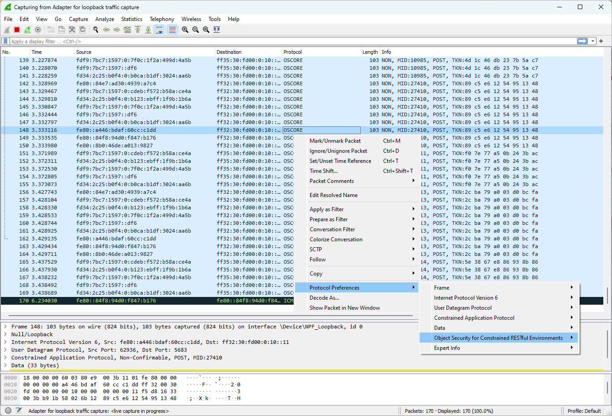Apply the display filter arrow button
The height and width of the screenshot is (416, 612).
tap(582, 41)
